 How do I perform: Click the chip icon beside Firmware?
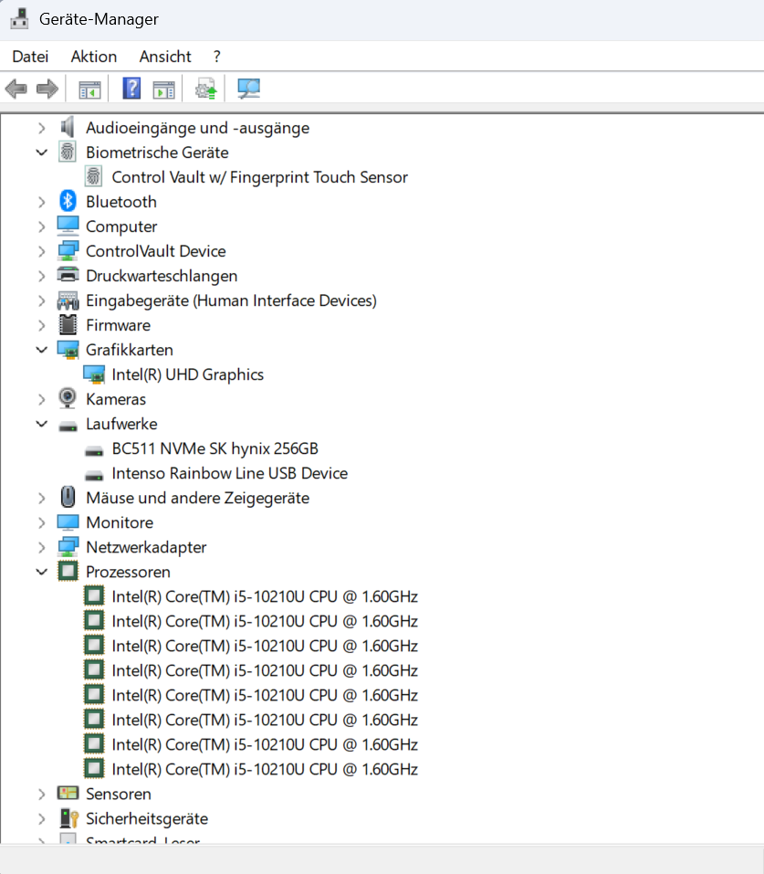coord(68,324)
